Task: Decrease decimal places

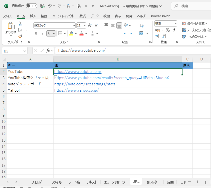Action: [164, 36]
